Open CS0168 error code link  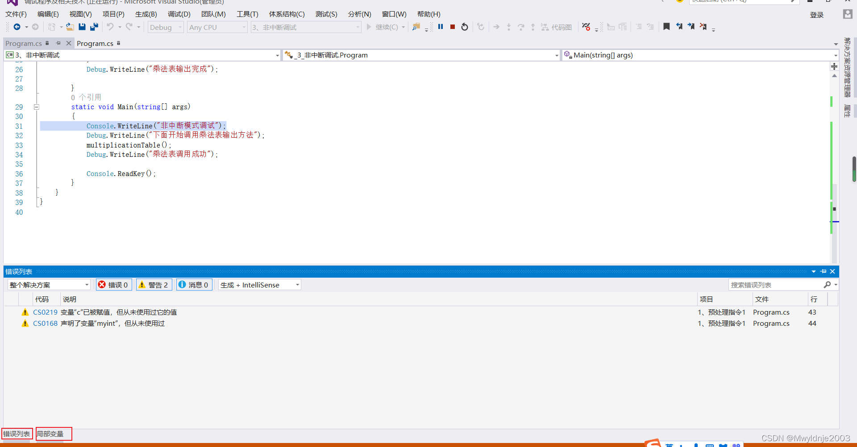coord(45,324)
